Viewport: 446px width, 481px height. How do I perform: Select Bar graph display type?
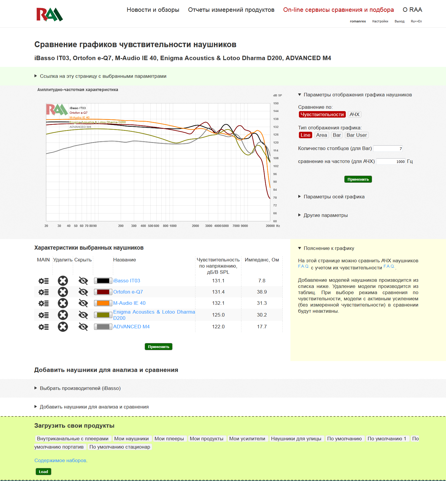(x=337, y=135)
